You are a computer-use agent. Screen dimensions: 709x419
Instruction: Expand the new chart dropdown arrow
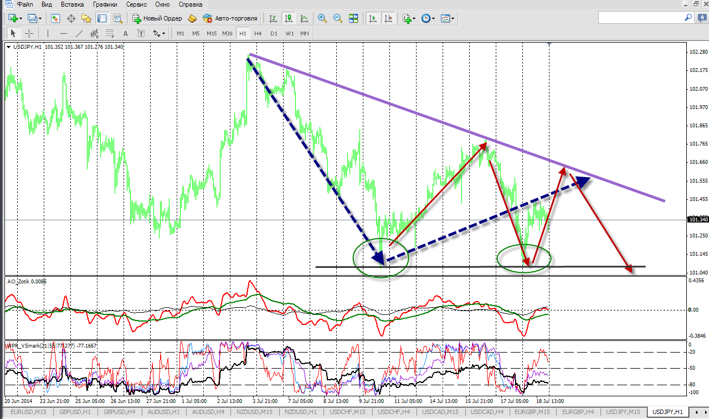[20, 18]
